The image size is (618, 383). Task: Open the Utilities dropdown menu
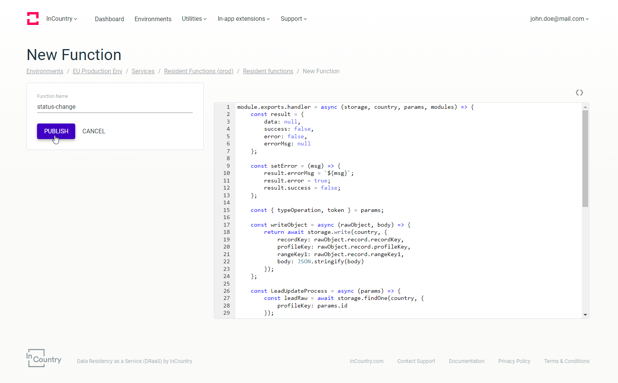[x=194, y=19]
